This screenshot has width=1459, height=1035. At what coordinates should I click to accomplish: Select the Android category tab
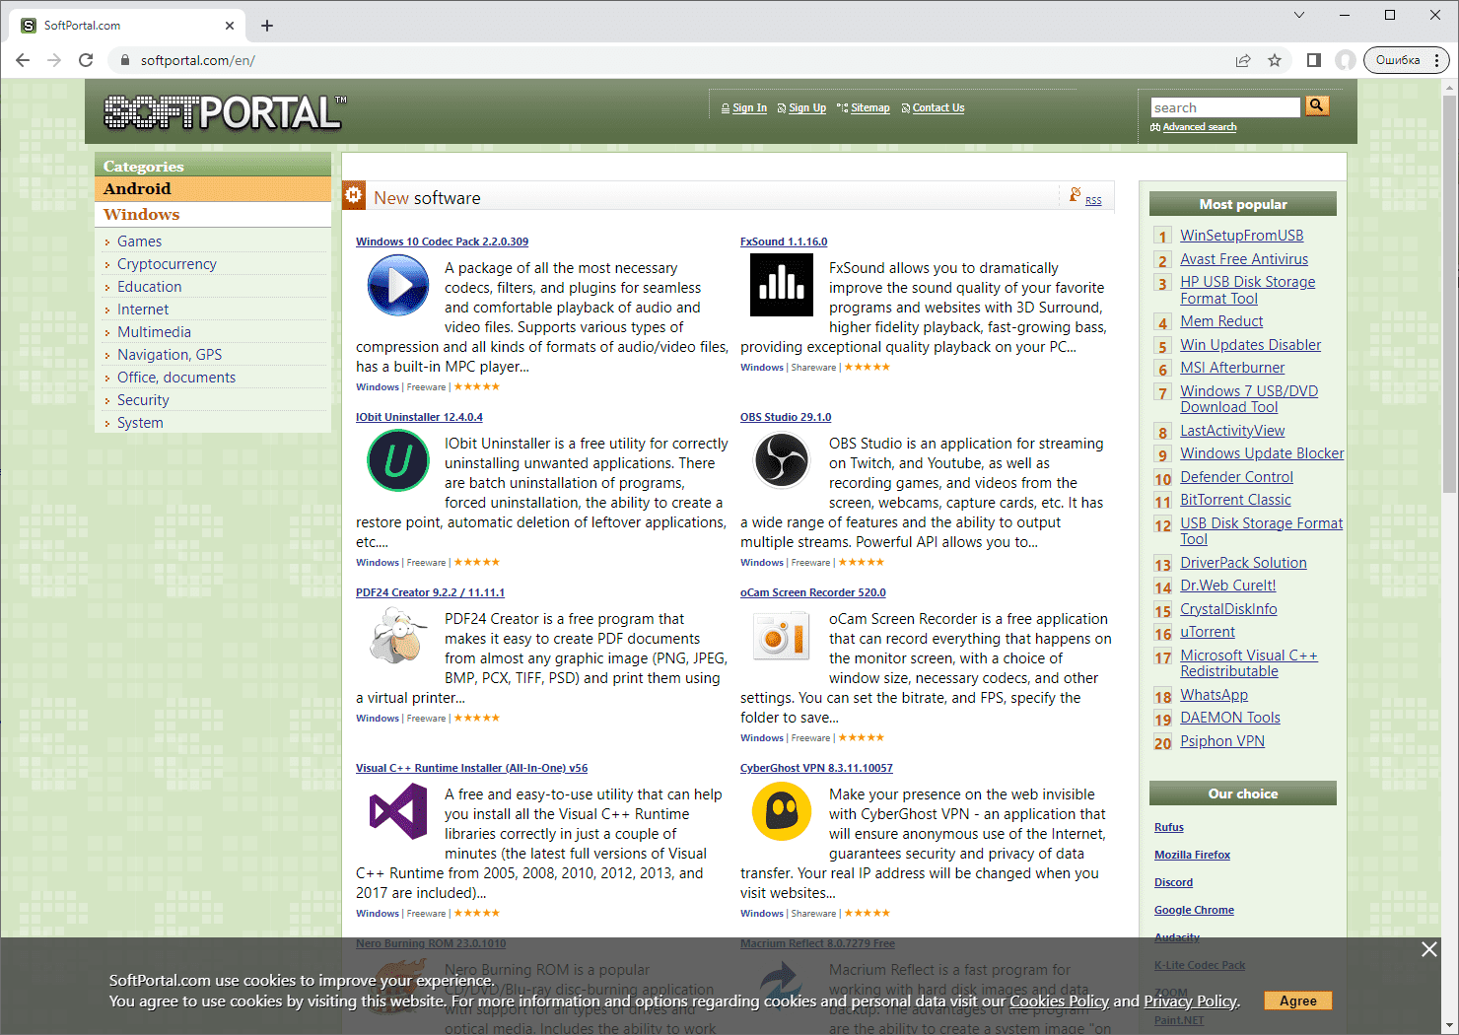[213, 189]
